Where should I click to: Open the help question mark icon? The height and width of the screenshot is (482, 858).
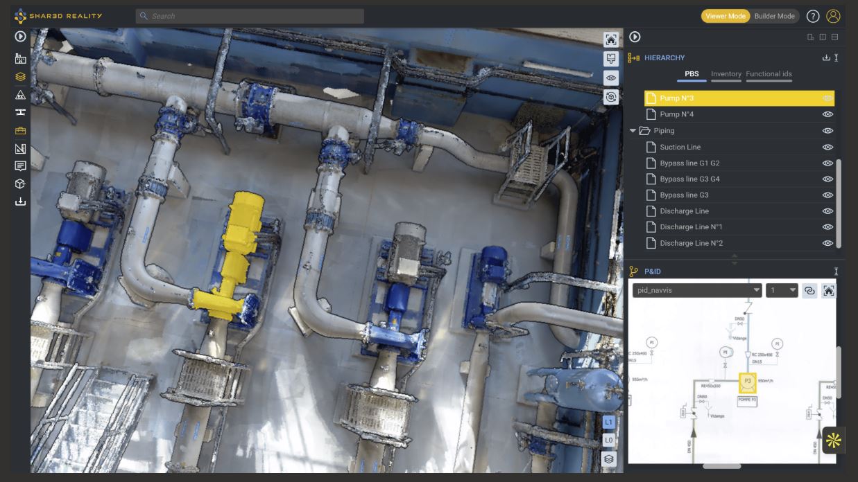pos(812,17)
